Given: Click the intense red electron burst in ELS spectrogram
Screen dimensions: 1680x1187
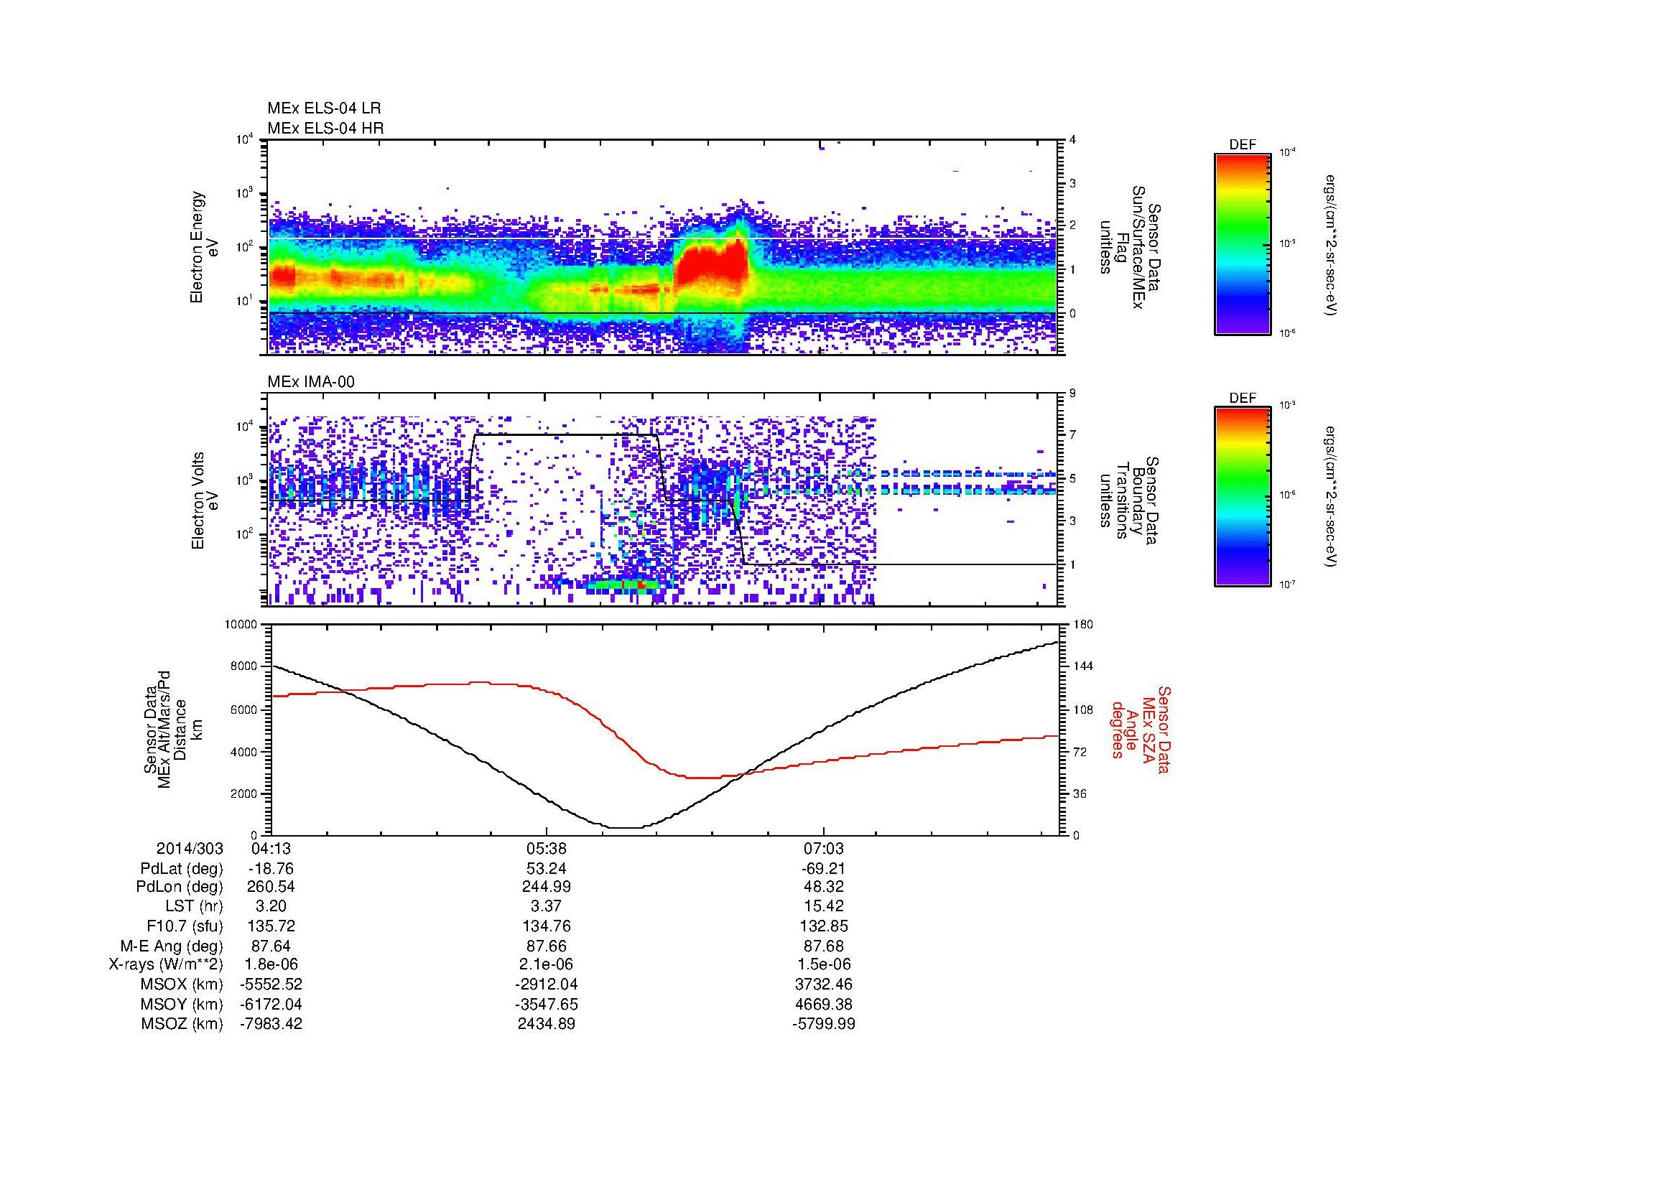Looking at the screenshot, I should coord(710,267).
